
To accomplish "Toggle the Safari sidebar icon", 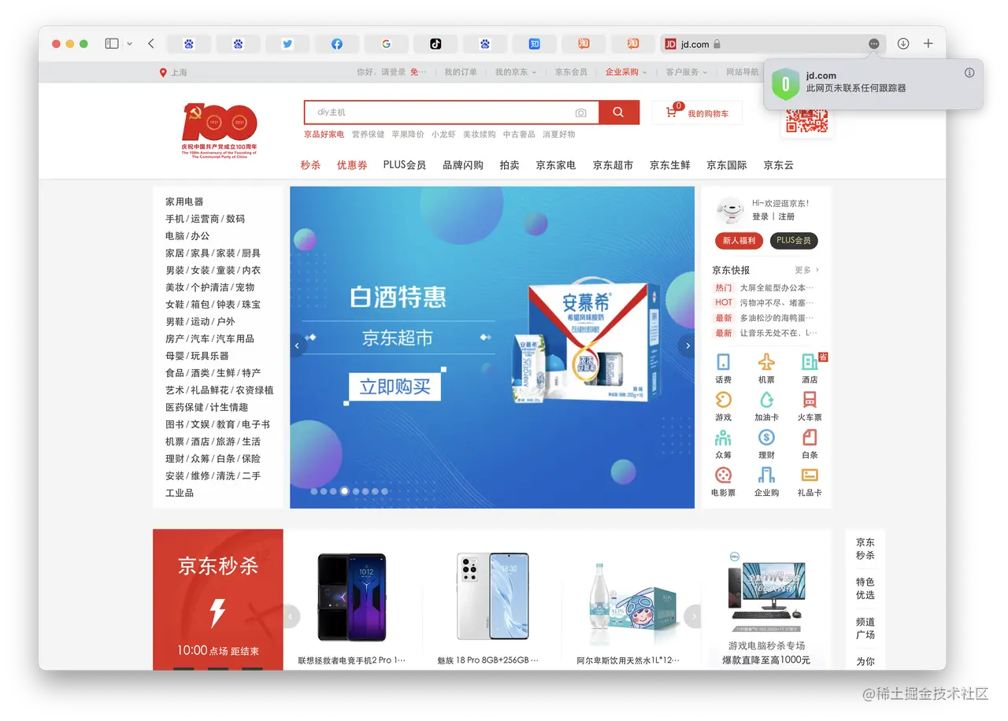I will click(x=112, y=44).
